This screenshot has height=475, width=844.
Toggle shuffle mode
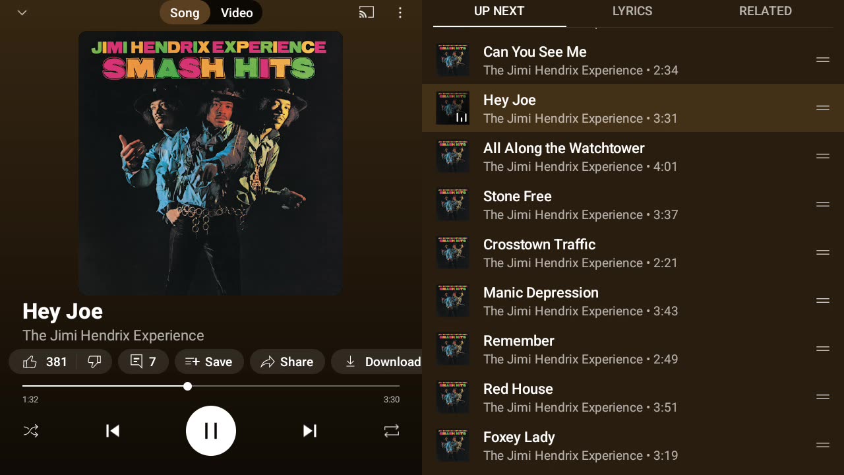[31, 431]
